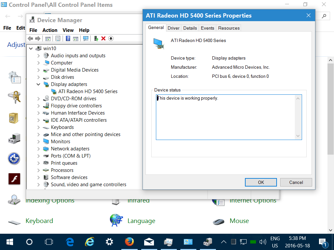Image resolution: width=334 pixels, height=250 pixels.
Task: Expand Audio inputs and outputs node
Action: 38,56
